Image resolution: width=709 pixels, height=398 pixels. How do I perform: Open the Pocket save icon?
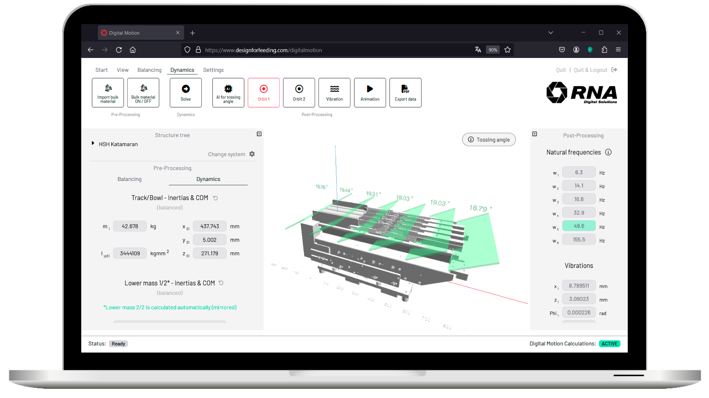click(x=562, y=50)
